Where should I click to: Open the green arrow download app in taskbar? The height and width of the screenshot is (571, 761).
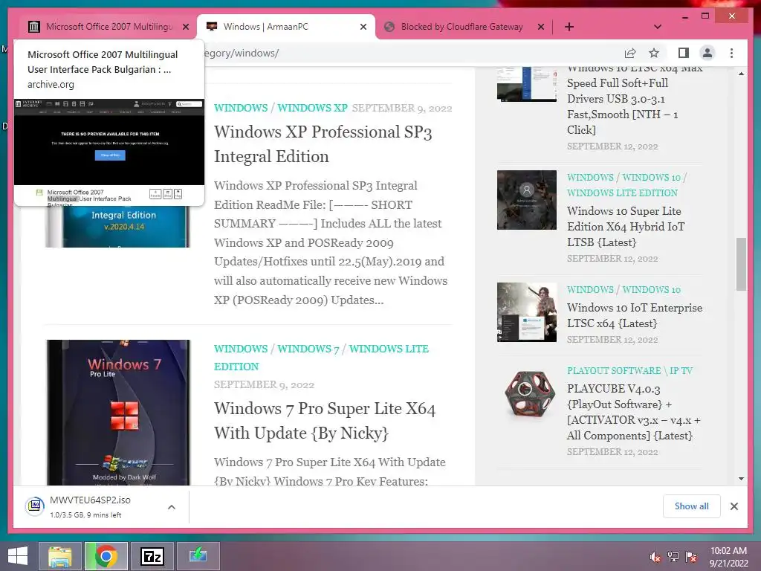198,556
